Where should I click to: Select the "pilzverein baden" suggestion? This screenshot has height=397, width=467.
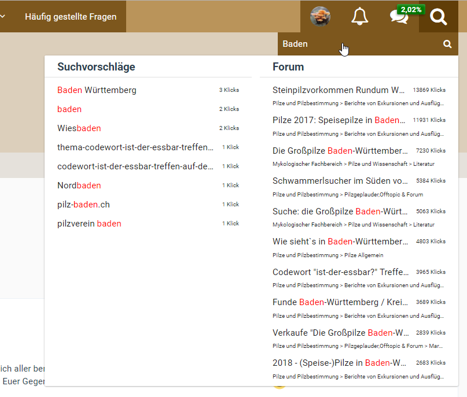[x=89, y=224]
